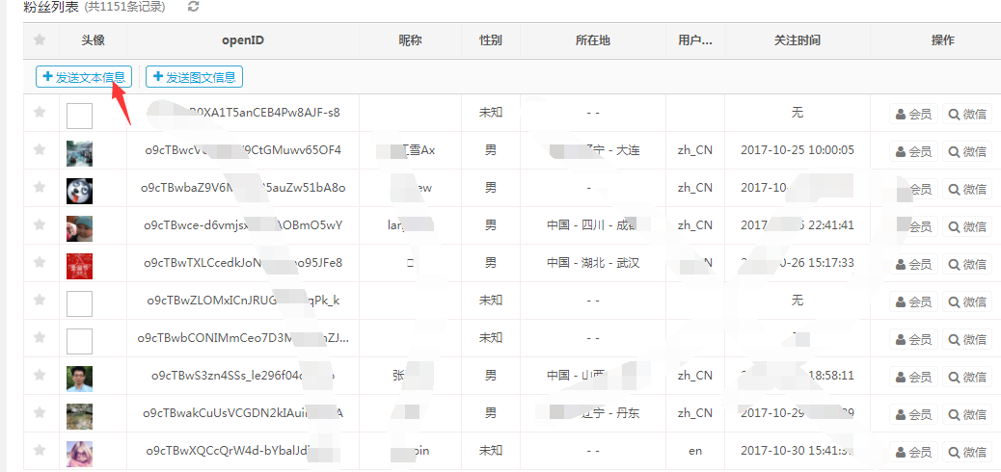Image resolution: width=1001 pixels, height=472 pixels.
Task: Click the empty avatar in row ending qPk_k
Action: click(80, 303)
